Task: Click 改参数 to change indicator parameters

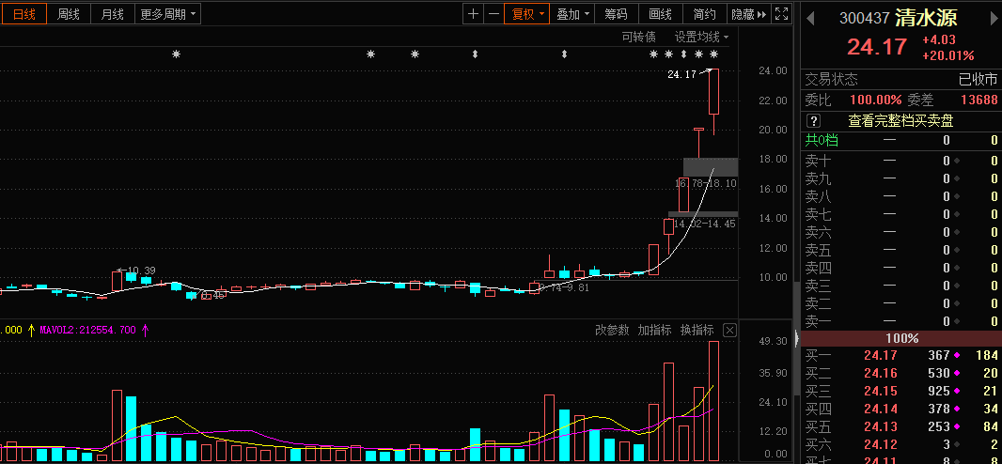Action: coord(612,330)
